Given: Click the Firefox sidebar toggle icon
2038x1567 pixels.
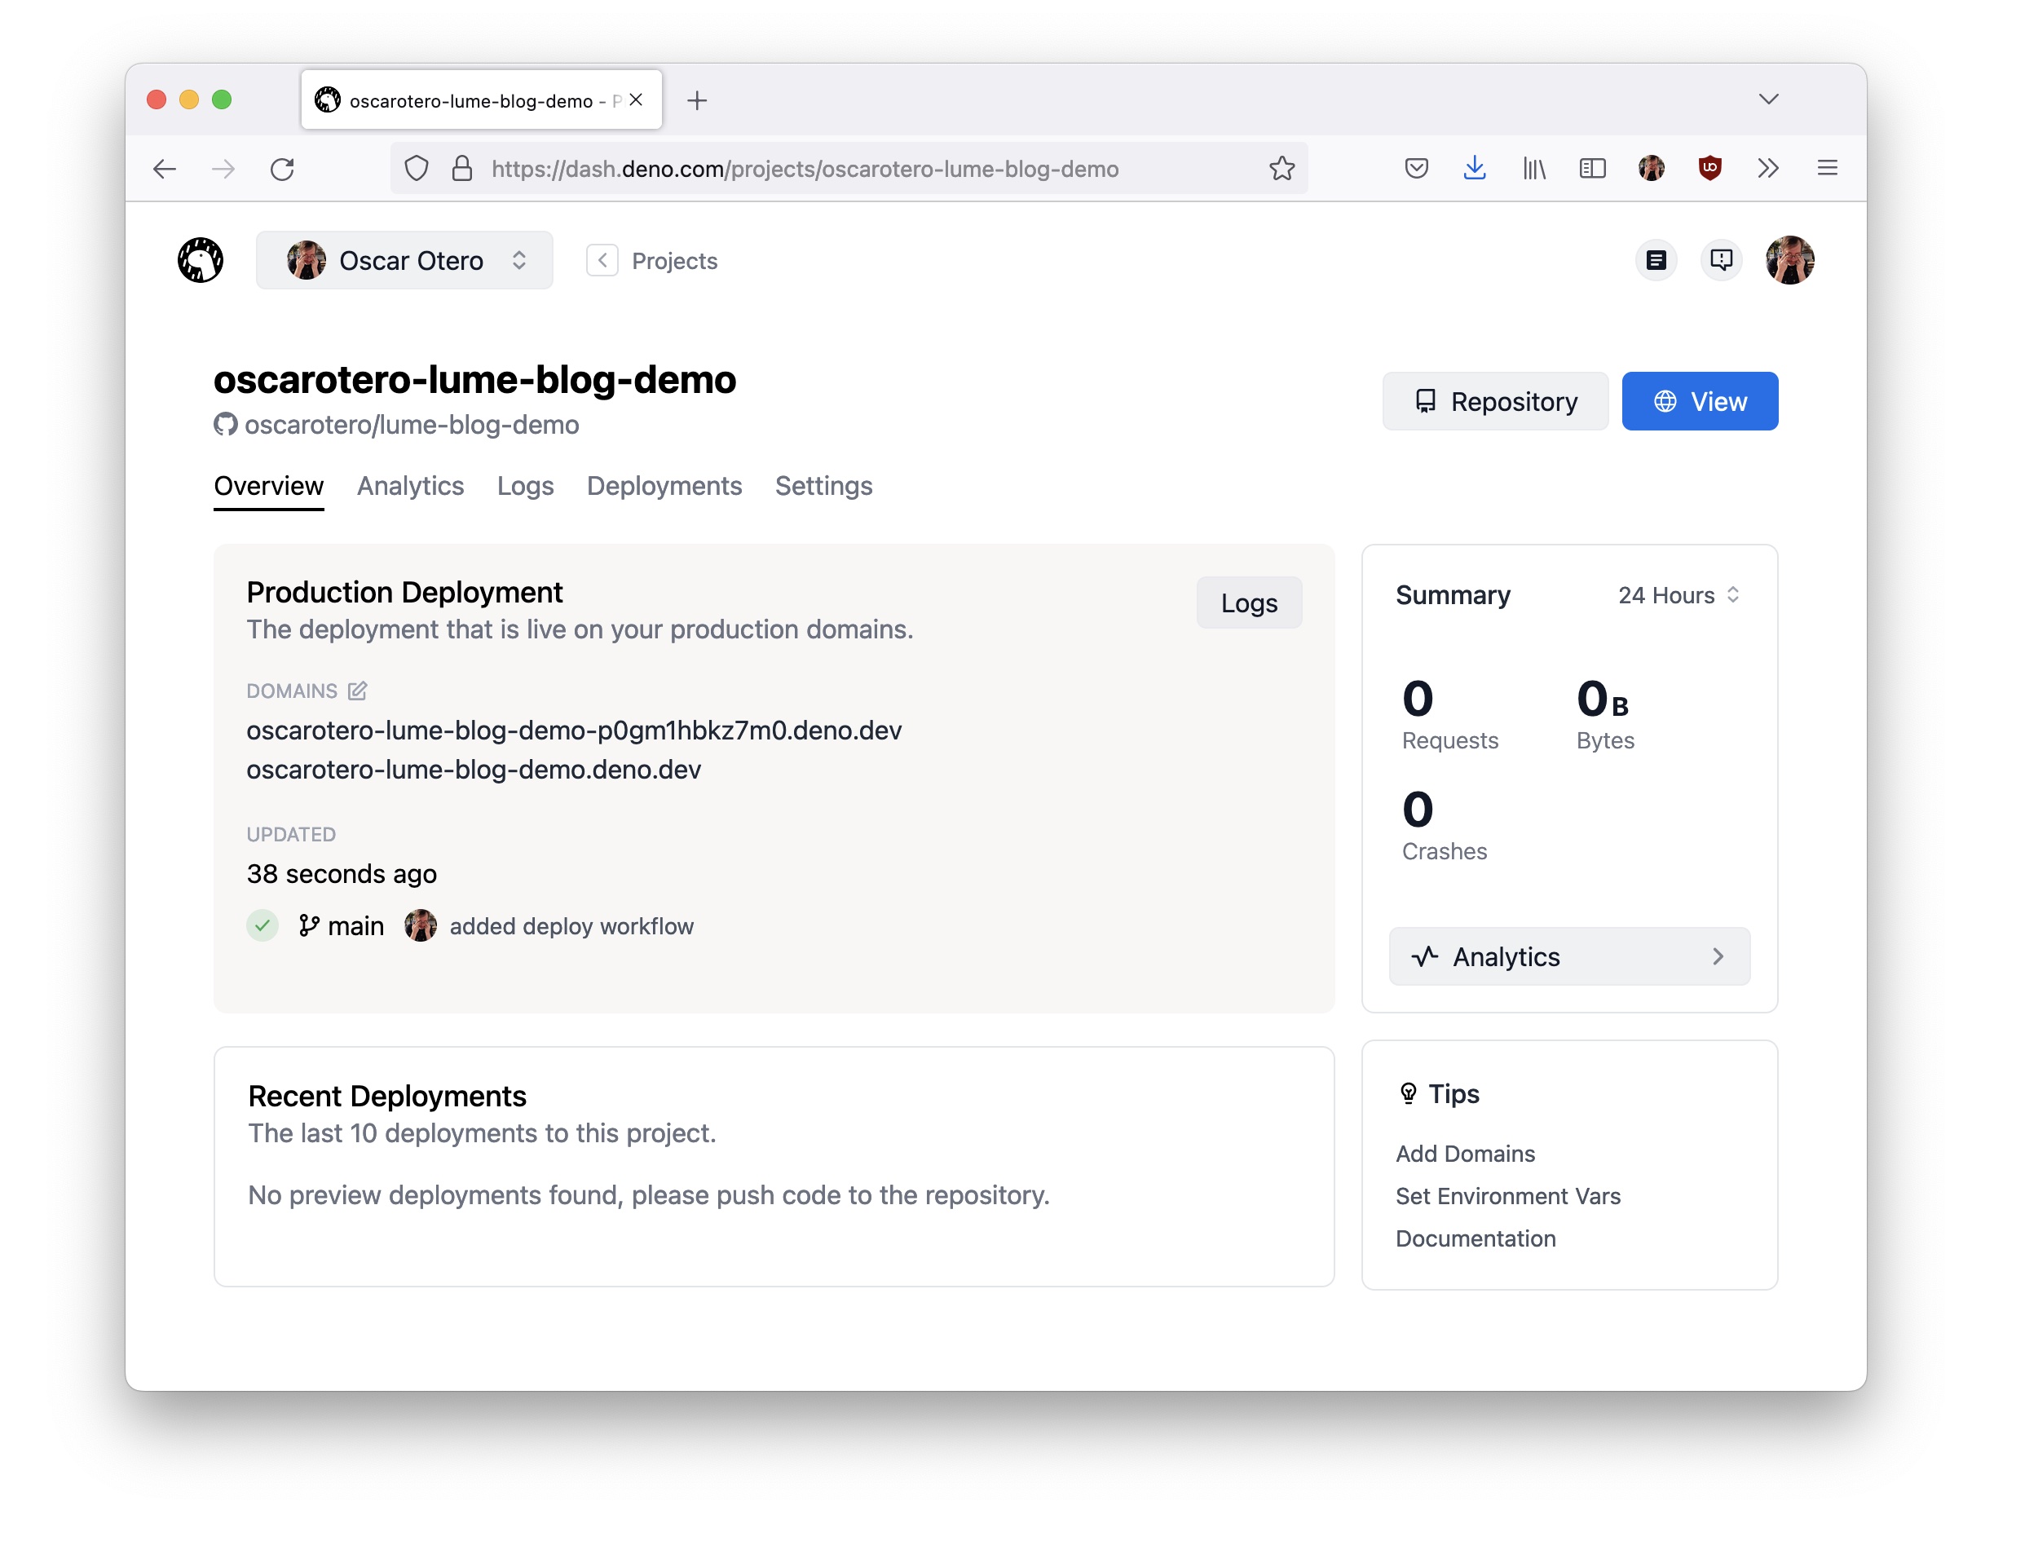Looking at the screenshot, I should click(x=1591, y=169).
